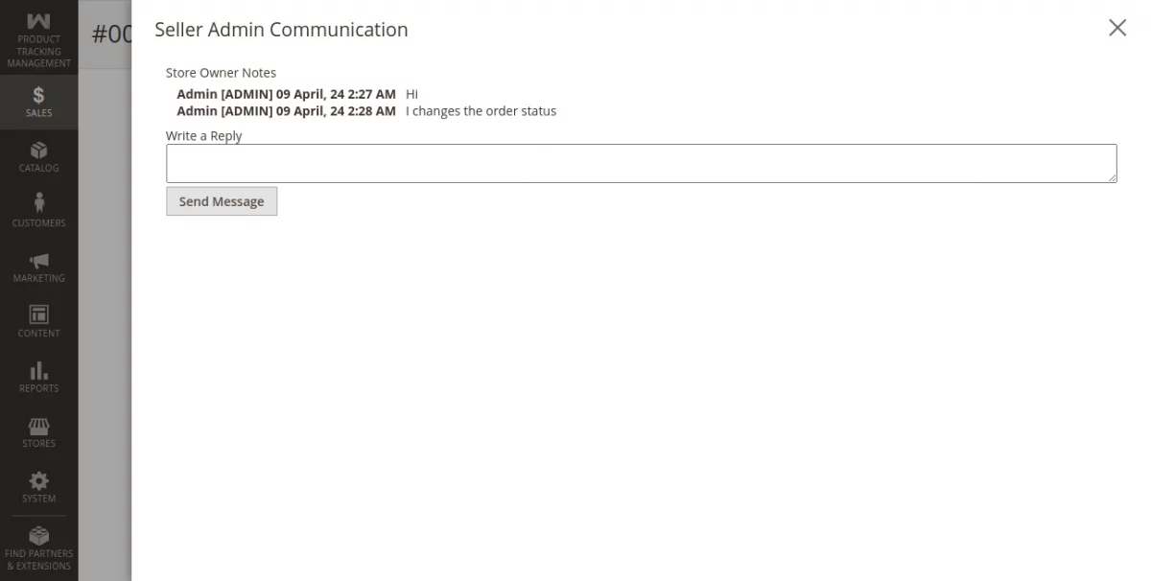The image size is (1151, 581).
Task: Focus the Write a Reply text box
Action: click(x=641, y=163)
